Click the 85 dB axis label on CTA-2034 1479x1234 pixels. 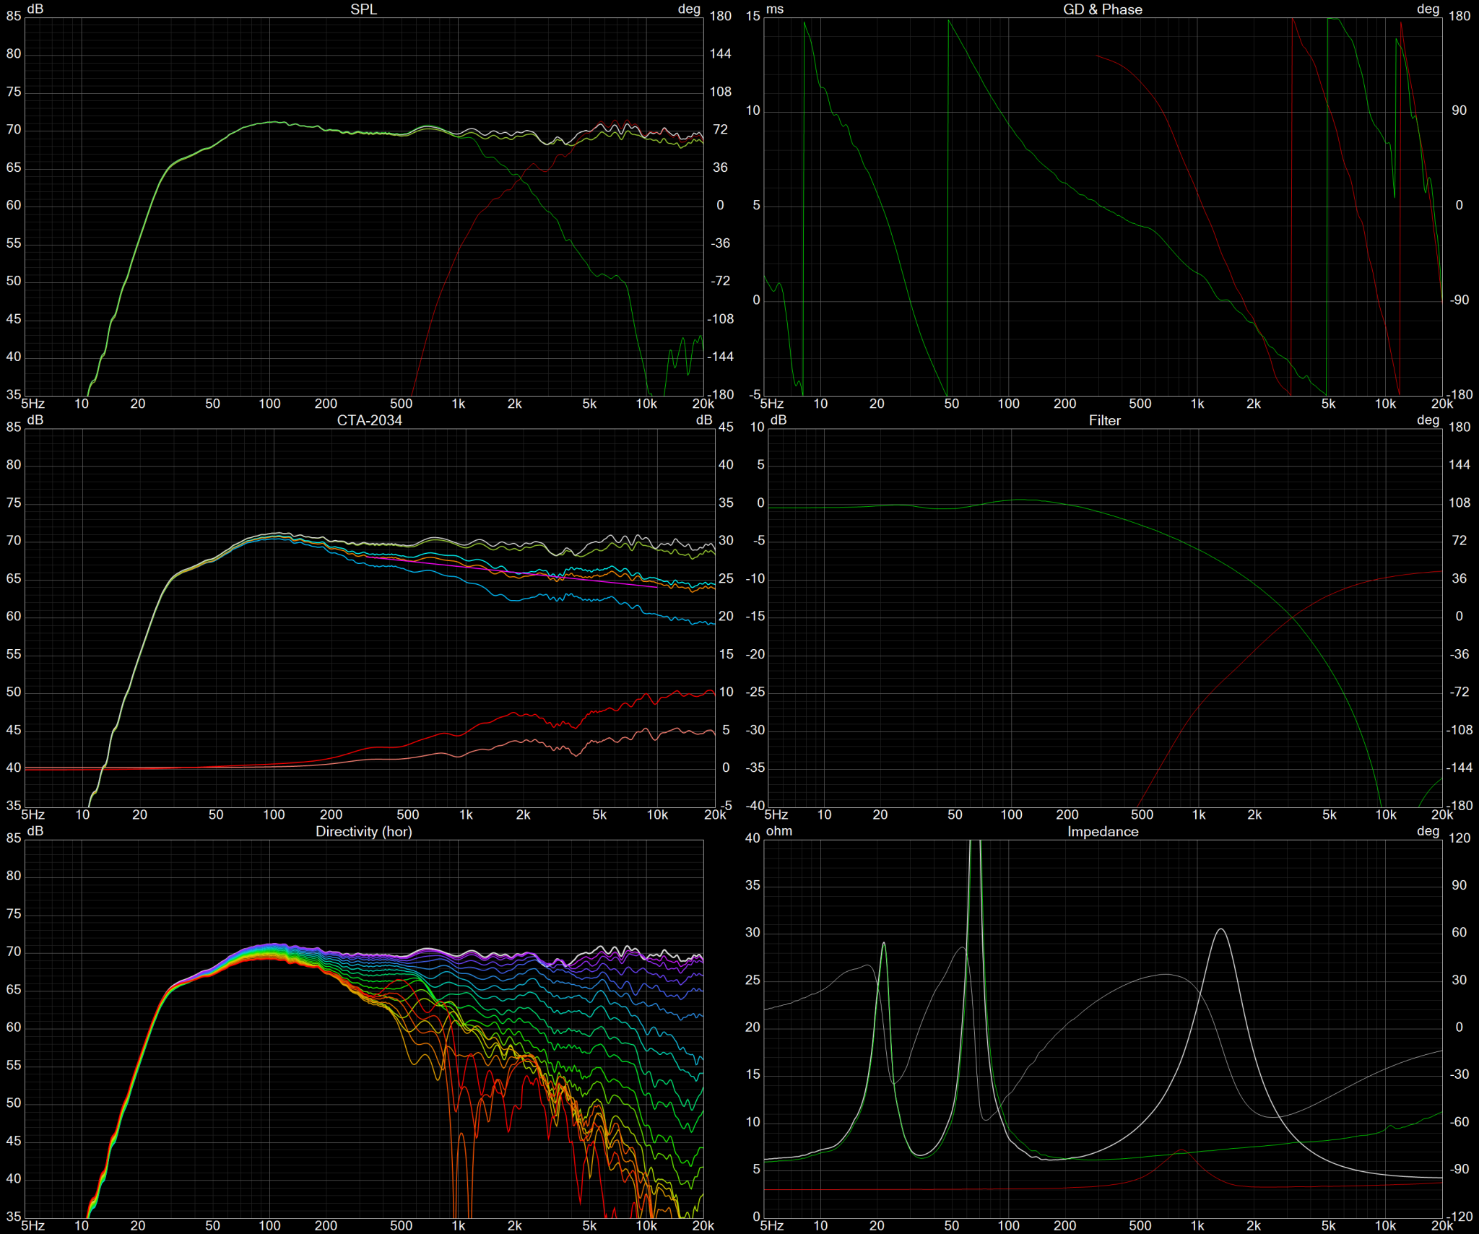tap(14, 427)
